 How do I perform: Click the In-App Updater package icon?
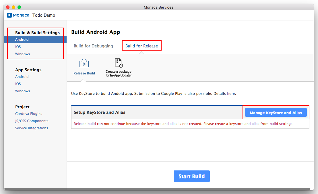click(119, 63)
